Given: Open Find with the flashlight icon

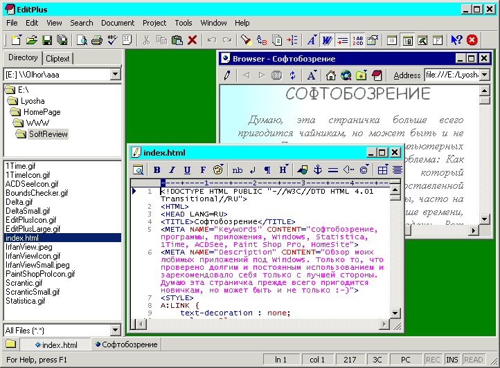Looking at the screenshot, I should pyautogui.click(x=246, y=40).
